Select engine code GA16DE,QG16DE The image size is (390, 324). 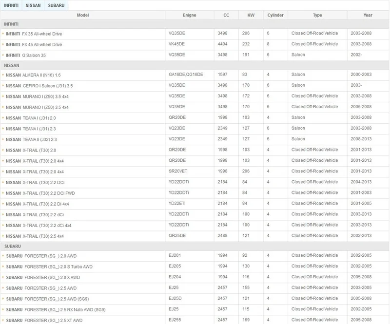click(x=186, y=75)
